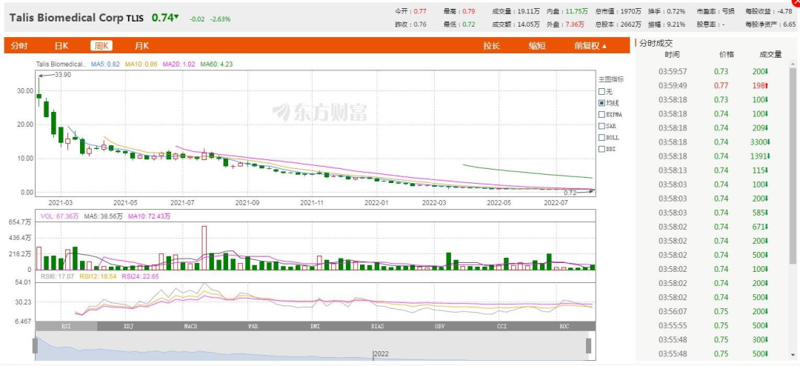The image size is (800, 366).
Task: Select the MACD indicator tab
Action: [190, 326]
